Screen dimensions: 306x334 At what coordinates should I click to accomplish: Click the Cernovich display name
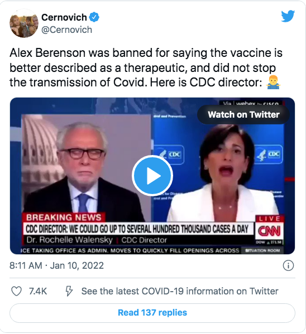click(64, 17)
